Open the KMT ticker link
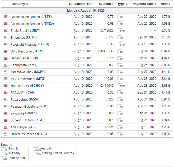This screenshot has width=174, height=167. 33,65
